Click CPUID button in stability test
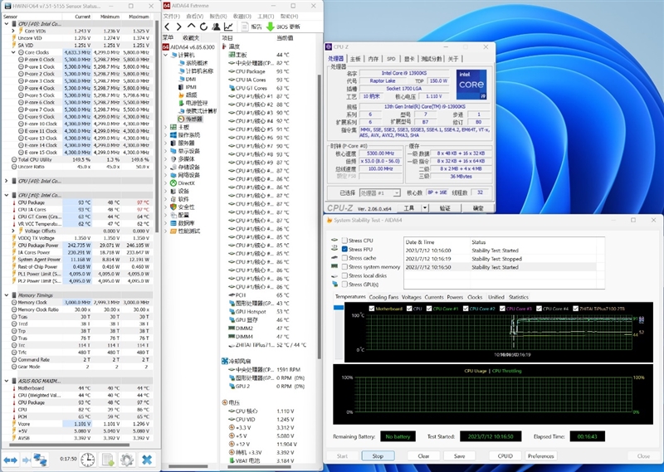The image size is (664, 472). 505,456
